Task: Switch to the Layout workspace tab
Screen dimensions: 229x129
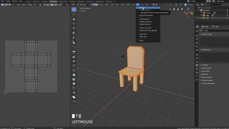Action: click(x=28, y=1)
